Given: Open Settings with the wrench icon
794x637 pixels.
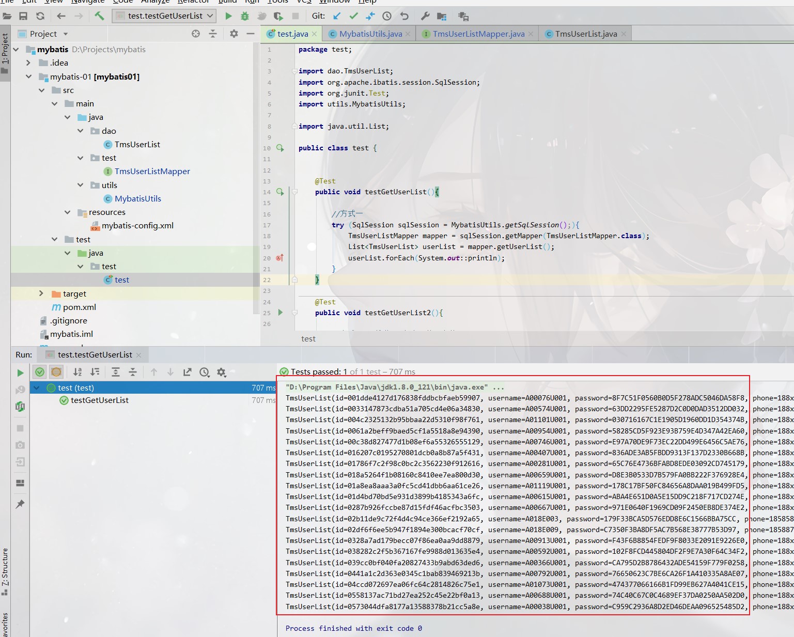Looking at the screenshot, I should pos(425,16).
